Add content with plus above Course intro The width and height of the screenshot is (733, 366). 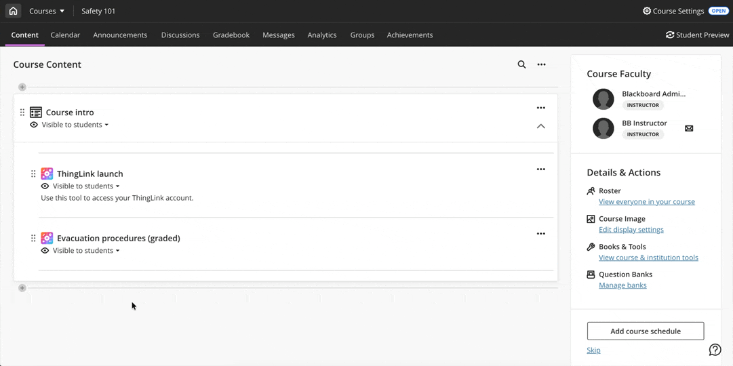(22, 87)
